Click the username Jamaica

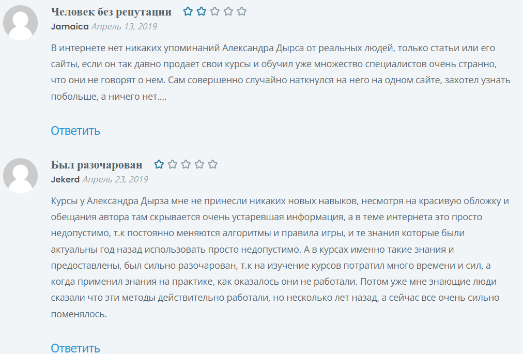70,27
